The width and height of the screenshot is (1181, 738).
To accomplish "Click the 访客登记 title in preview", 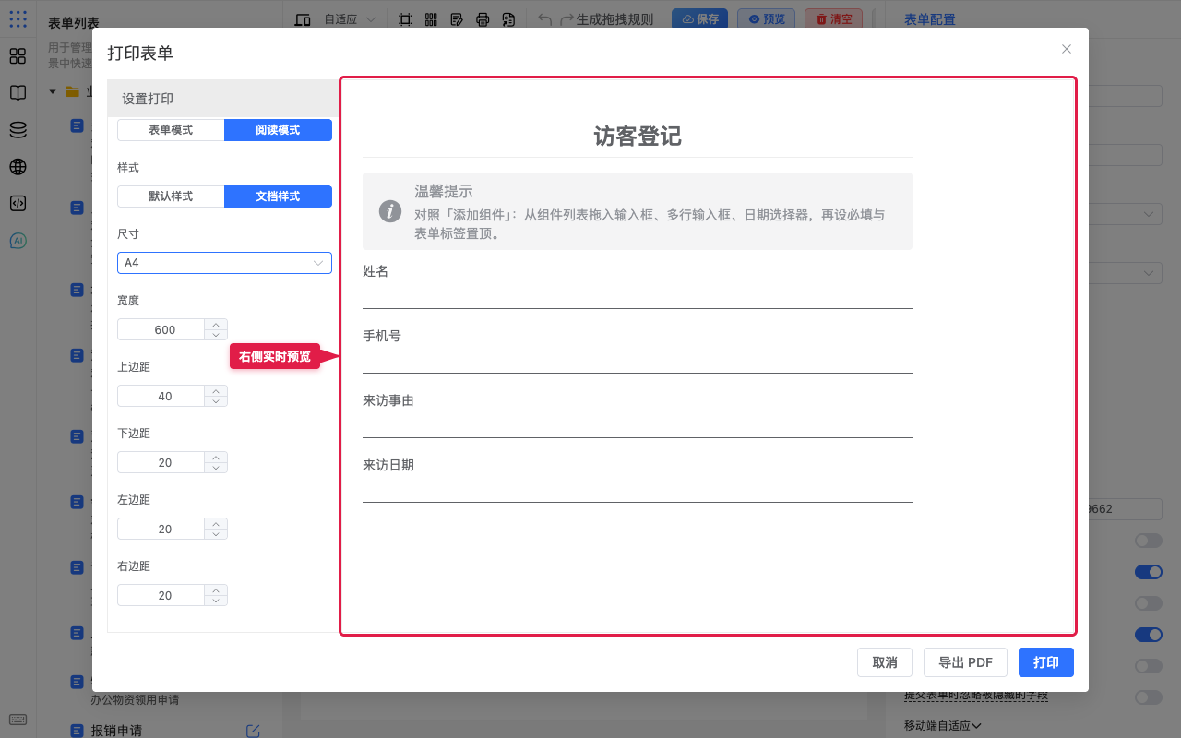I will click(x=638, y=137).
